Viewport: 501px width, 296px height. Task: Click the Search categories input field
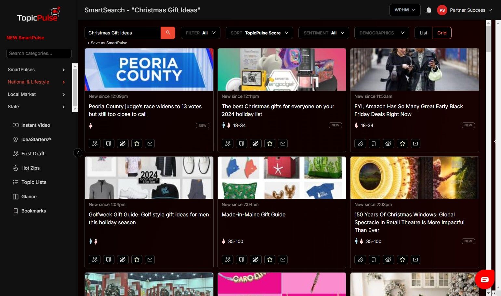[x=39, y=53]
